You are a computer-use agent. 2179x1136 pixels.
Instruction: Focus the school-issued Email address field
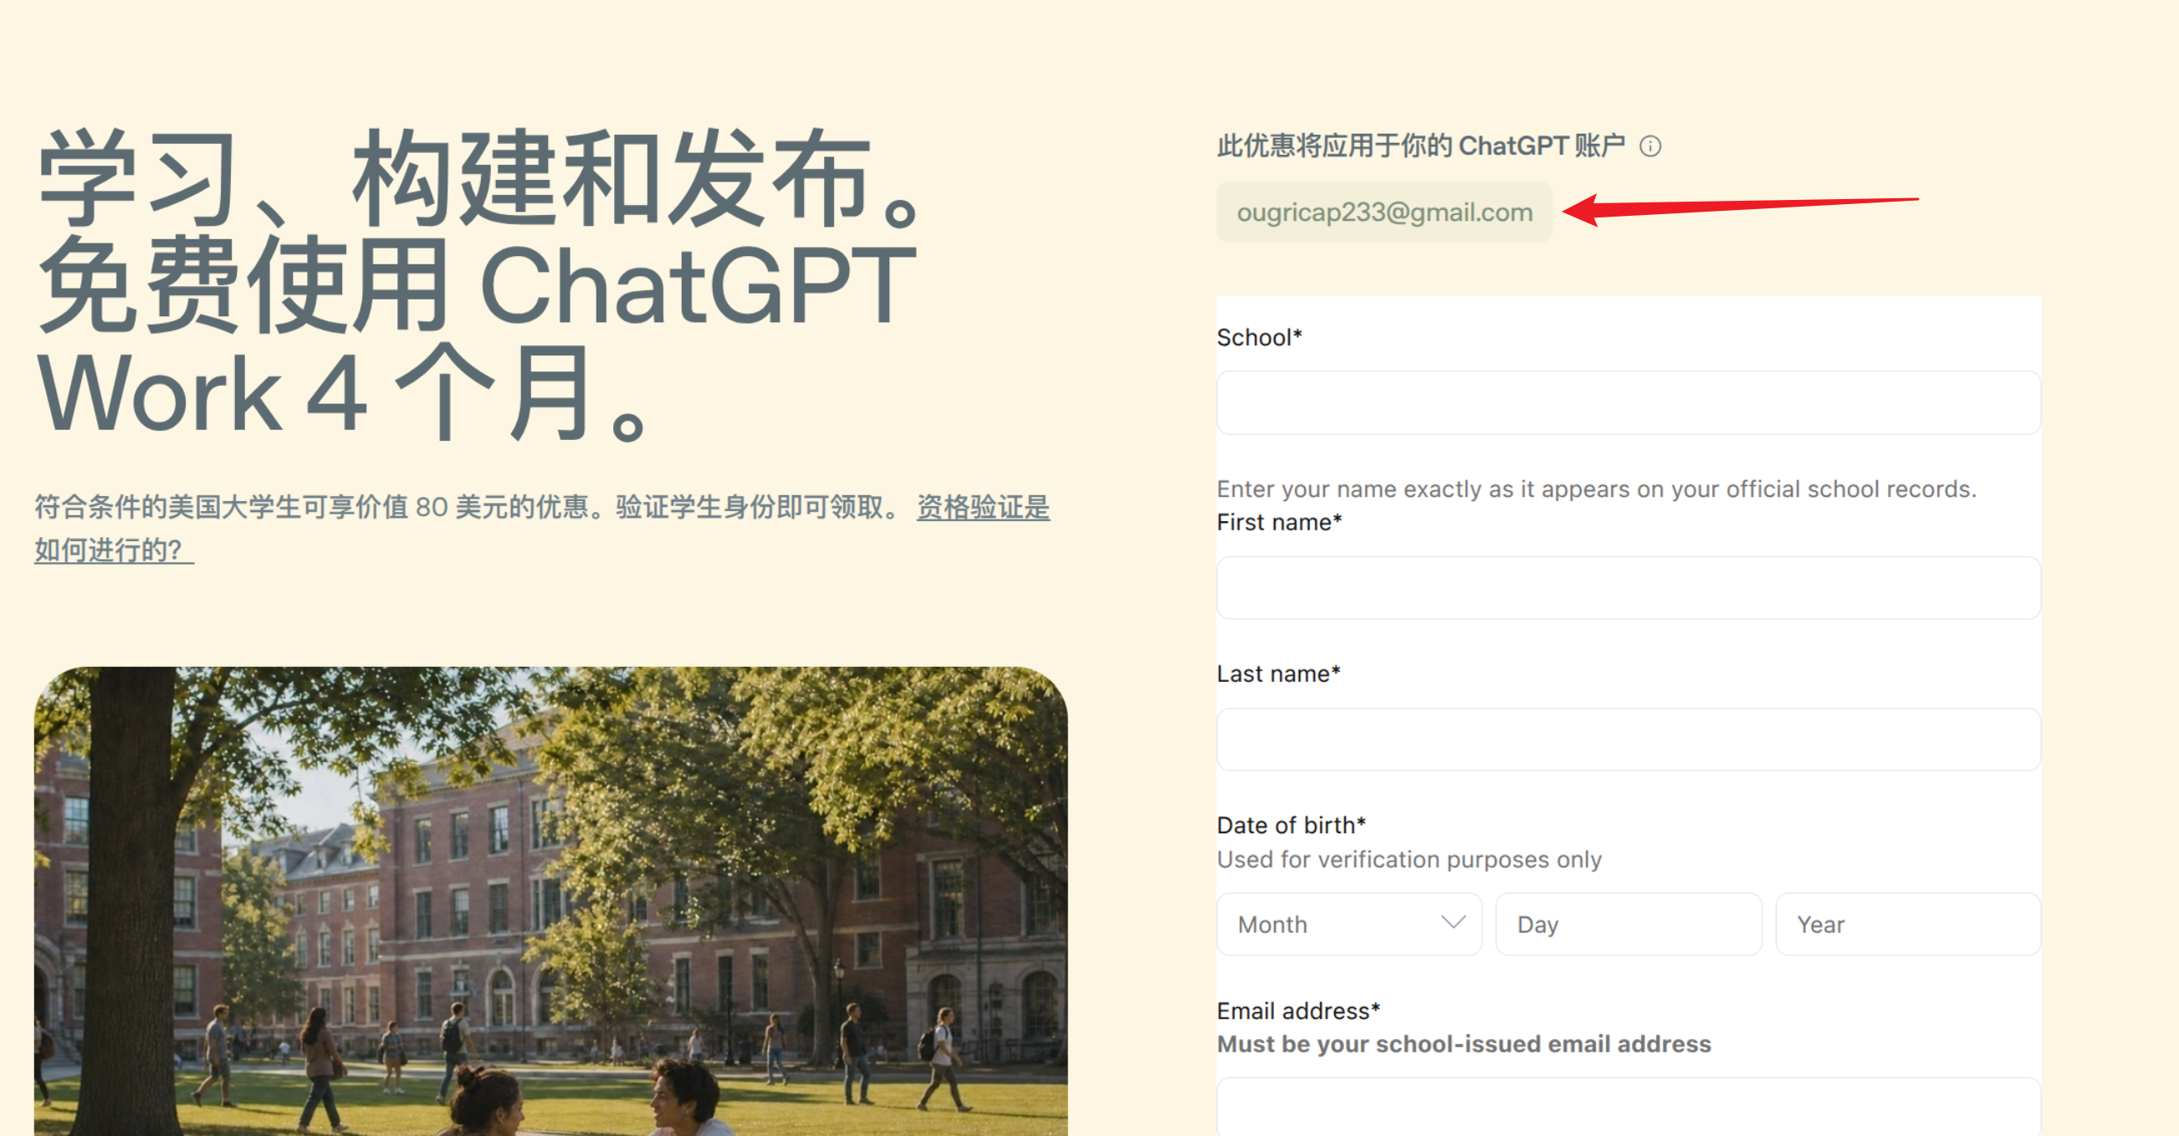(x=1629, y=1107)
